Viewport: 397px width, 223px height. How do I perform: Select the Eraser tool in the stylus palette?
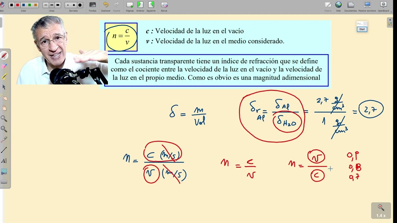[4, 66]
